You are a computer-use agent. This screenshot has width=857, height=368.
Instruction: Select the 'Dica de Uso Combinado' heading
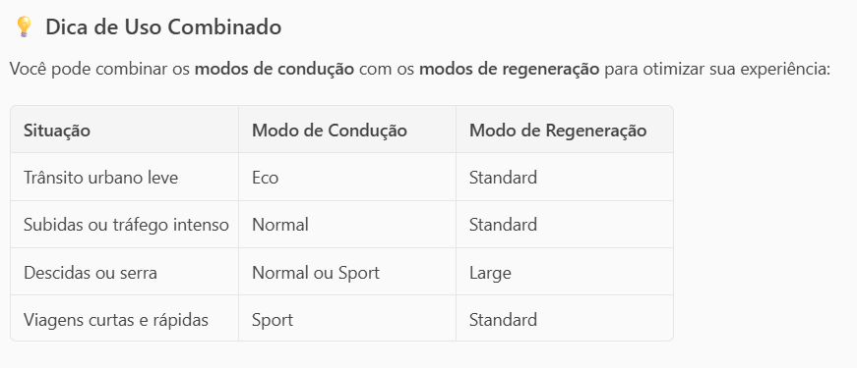coord(163,26)
